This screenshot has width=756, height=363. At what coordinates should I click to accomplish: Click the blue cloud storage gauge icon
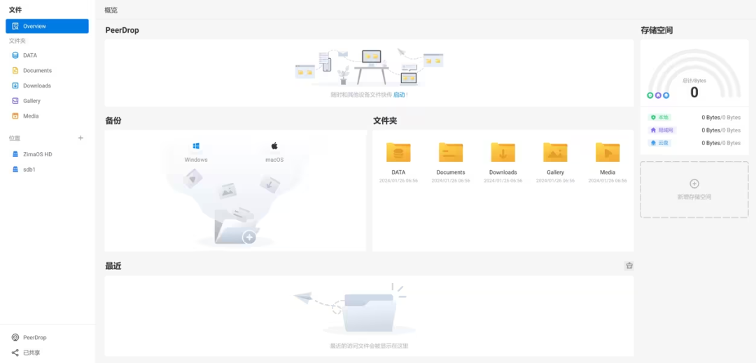click(x=666, y=95)
